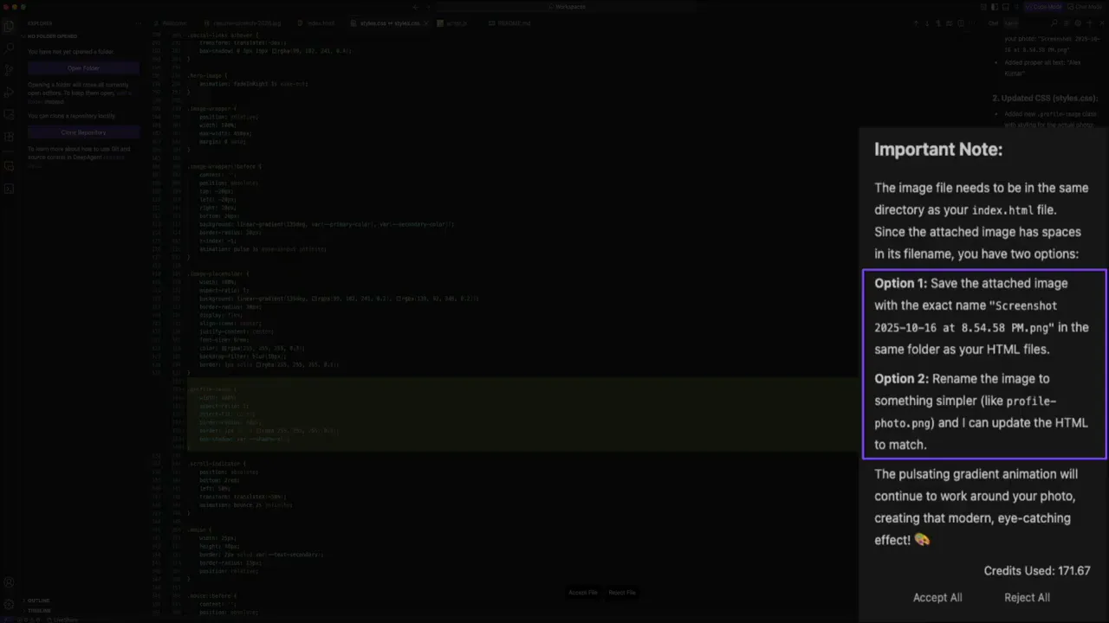The width and height of the screenshot is (1109, 623).
Task: Click the split editor icon in editor toolbar
Action: [x=961, y=23]
